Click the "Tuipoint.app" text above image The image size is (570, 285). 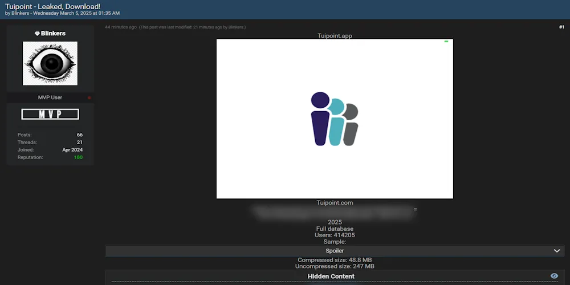335,35
